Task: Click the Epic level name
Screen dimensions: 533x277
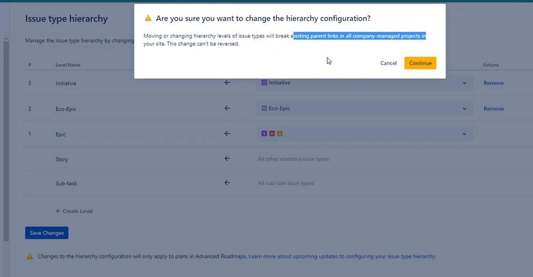Action: pos(60,134)
